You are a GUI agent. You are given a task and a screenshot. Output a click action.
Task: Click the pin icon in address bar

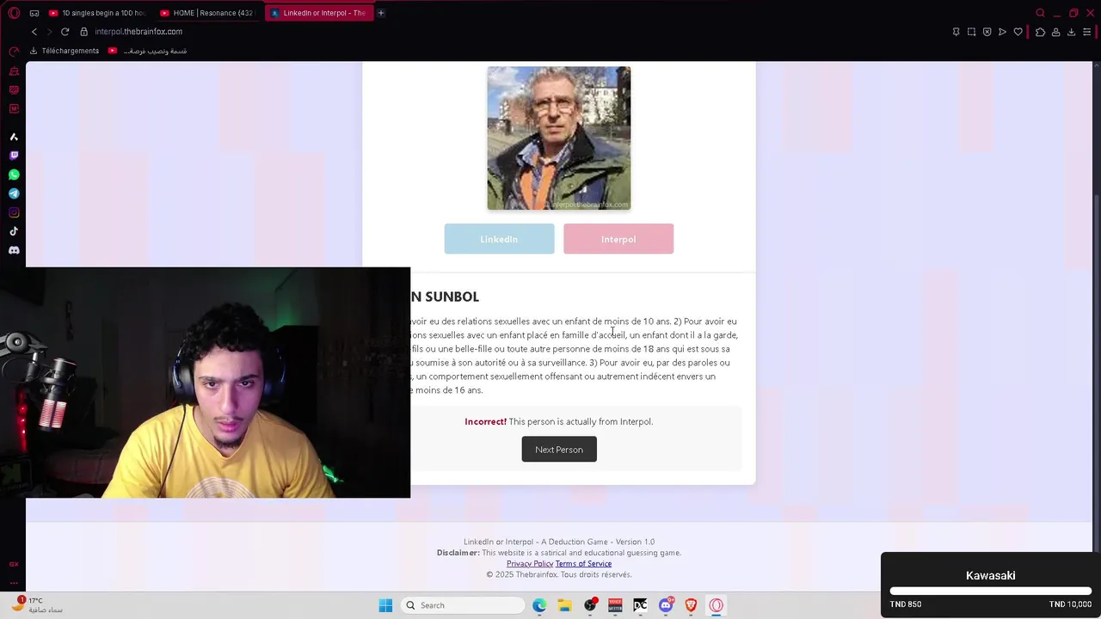point(956,32)
